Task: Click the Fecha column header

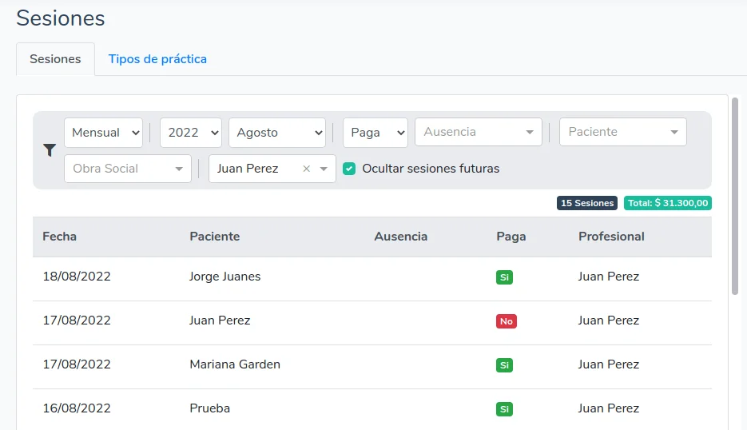Action: pos(60,237)
